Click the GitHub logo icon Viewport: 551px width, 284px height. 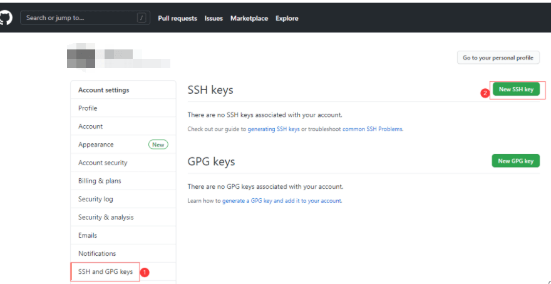pos(6,18)
